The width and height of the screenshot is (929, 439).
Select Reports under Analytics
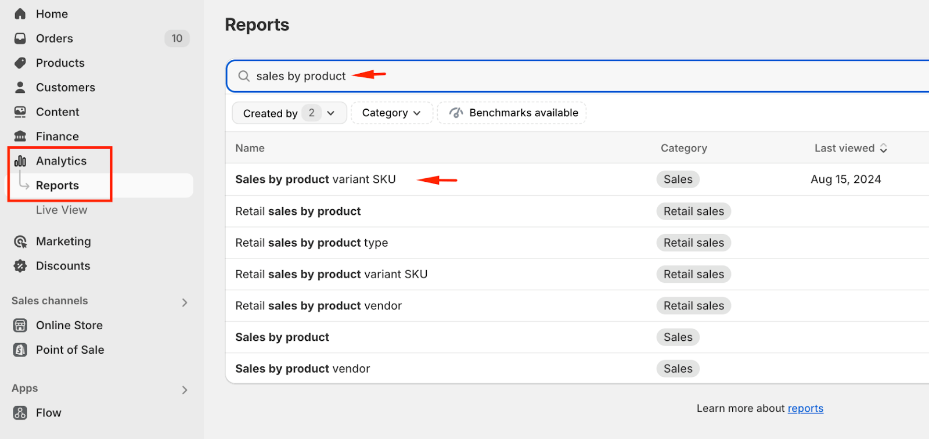(57, 185)
